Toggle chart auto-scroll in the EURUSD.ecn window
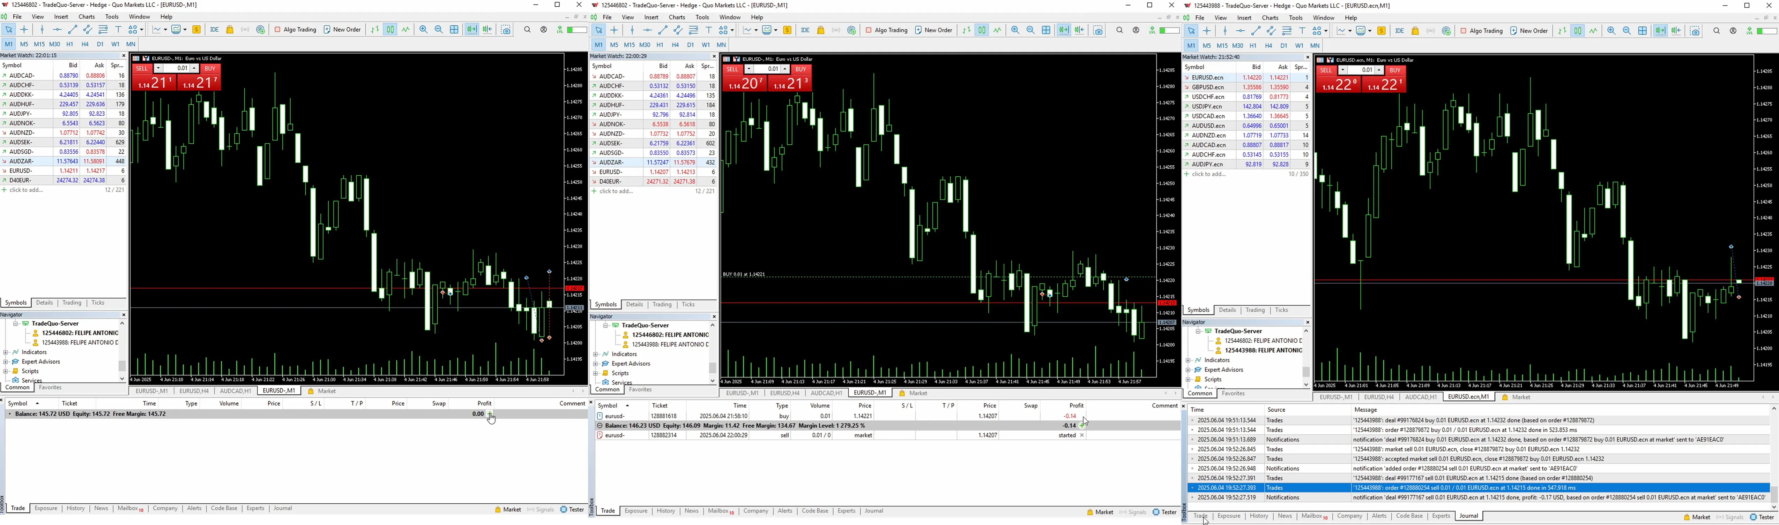The width and height of the screenshot is (1779, 525). (x=1661, y=30)
